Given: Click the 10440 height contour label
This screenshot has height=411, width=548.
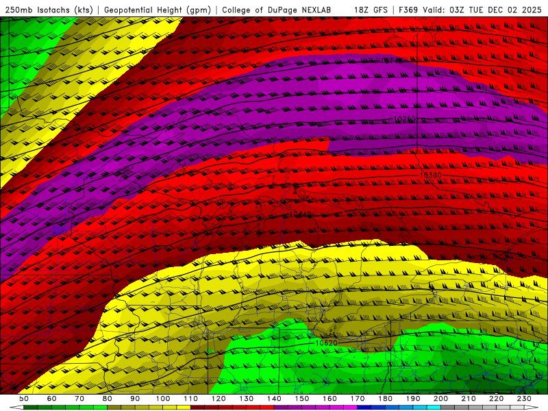Looking at the screenshot, I should click(301, 214).
